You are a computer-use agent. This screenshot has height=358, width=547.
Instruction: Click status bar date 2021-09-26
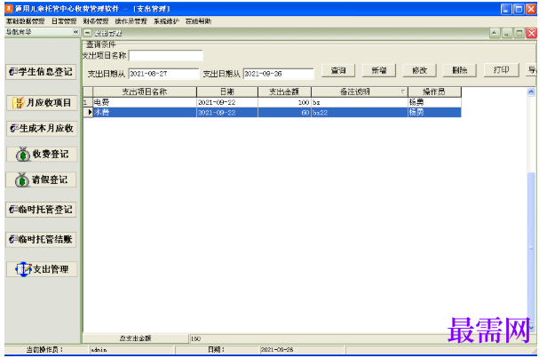coord(277,350)
